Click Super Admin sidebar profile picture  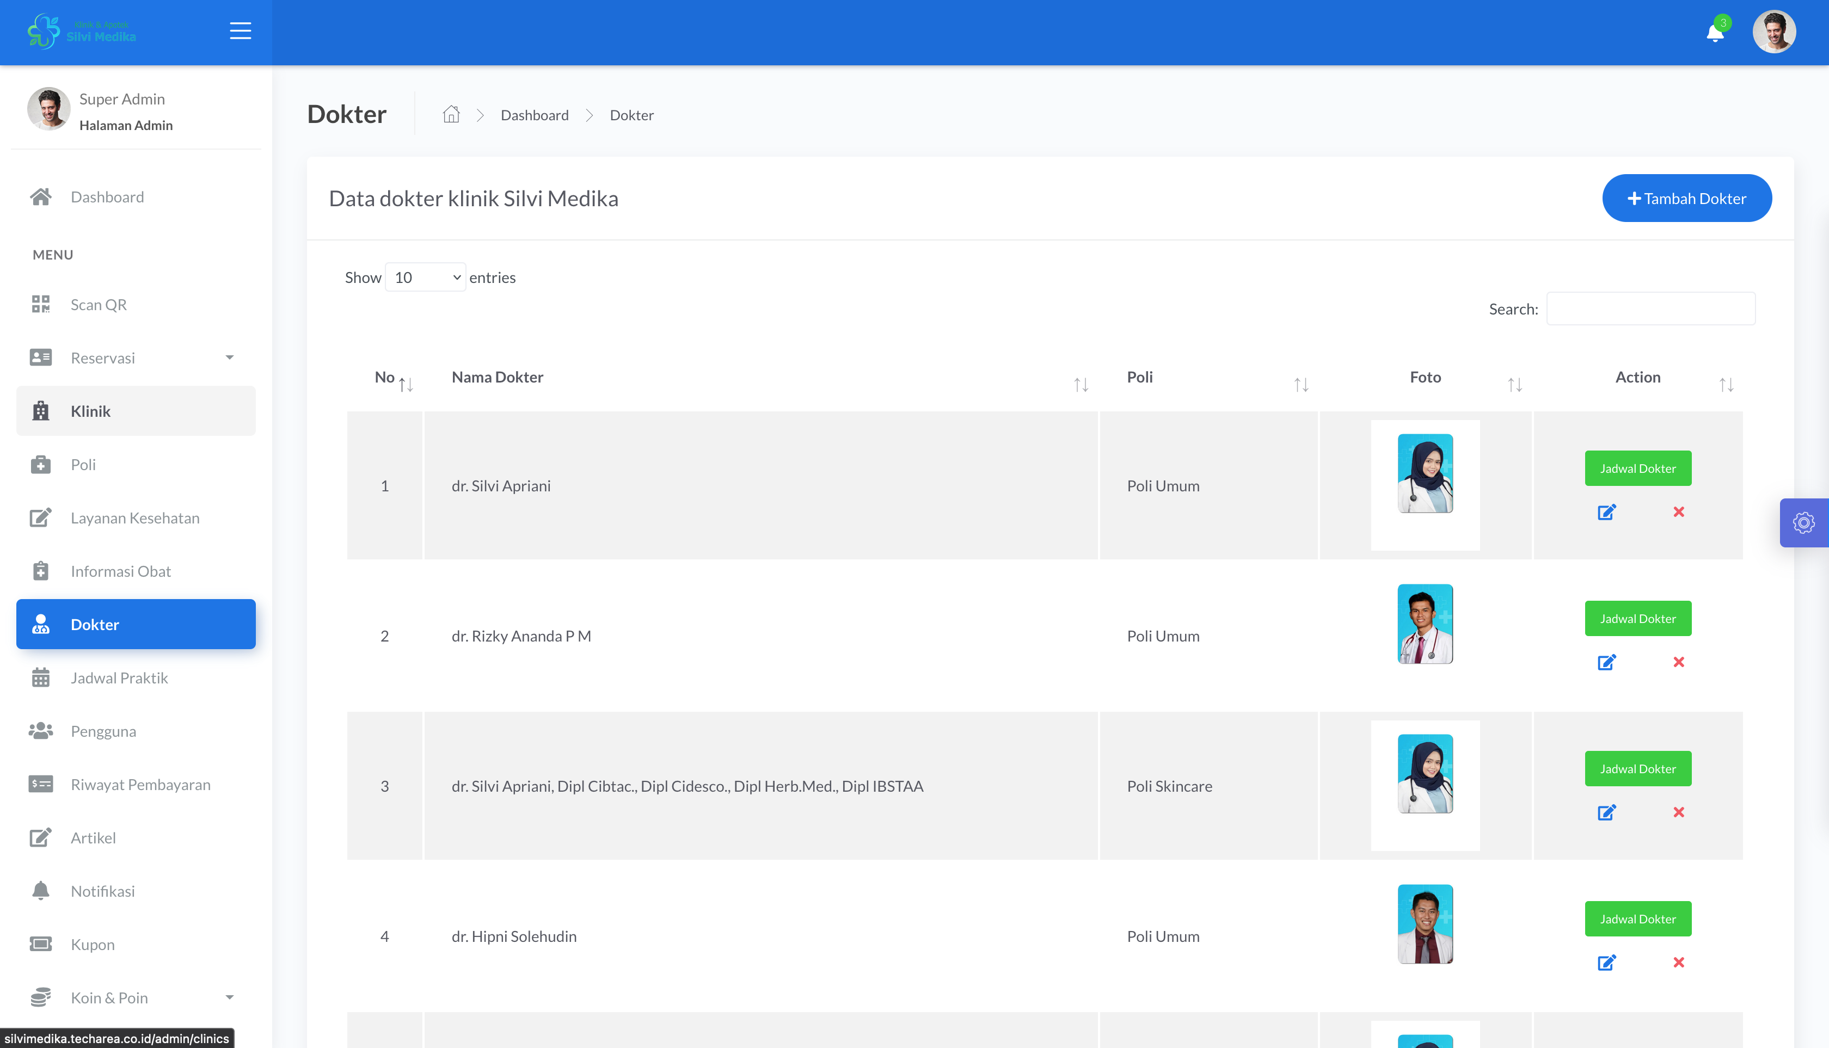(x=48, y=109)
